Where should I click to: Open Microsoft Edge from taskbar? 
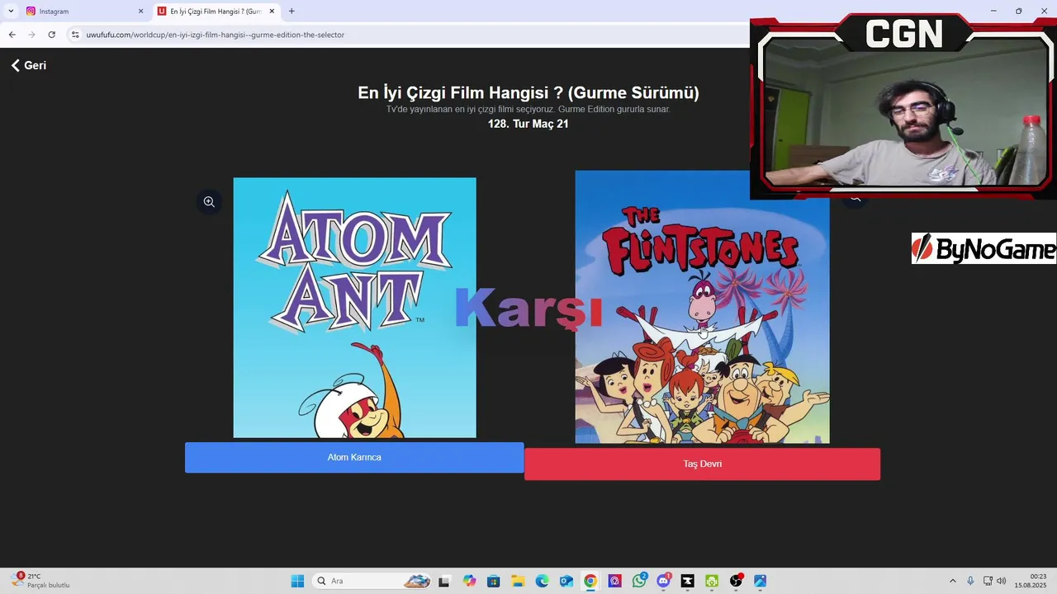(542, 581)
